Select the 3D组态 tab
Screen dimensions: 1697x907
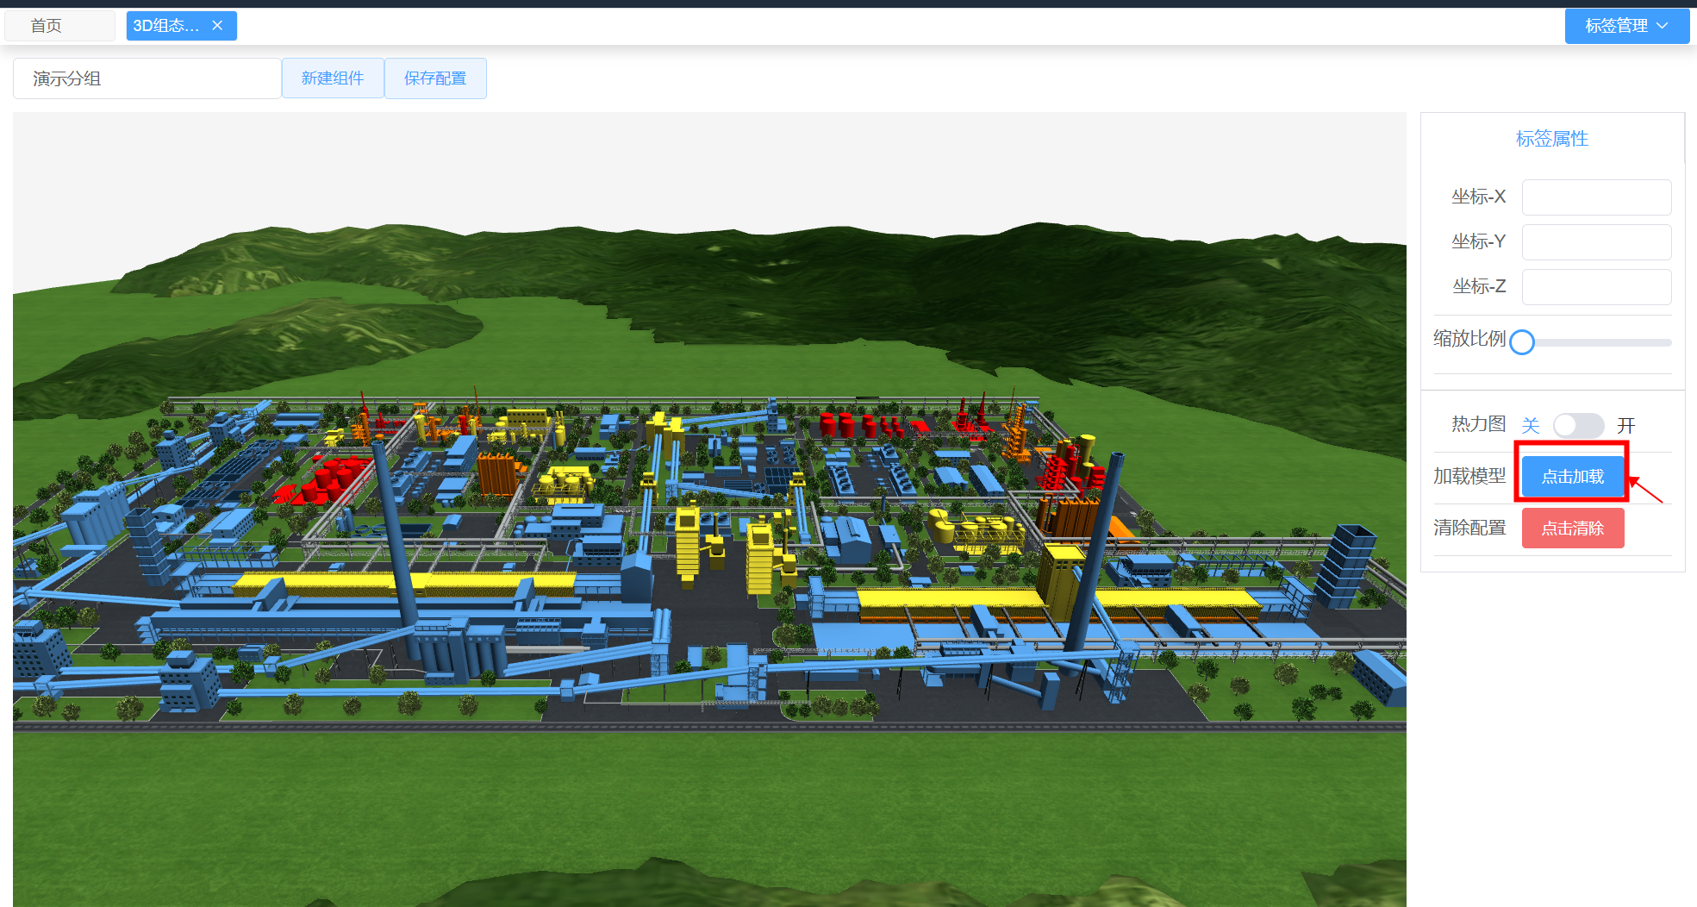167,26
